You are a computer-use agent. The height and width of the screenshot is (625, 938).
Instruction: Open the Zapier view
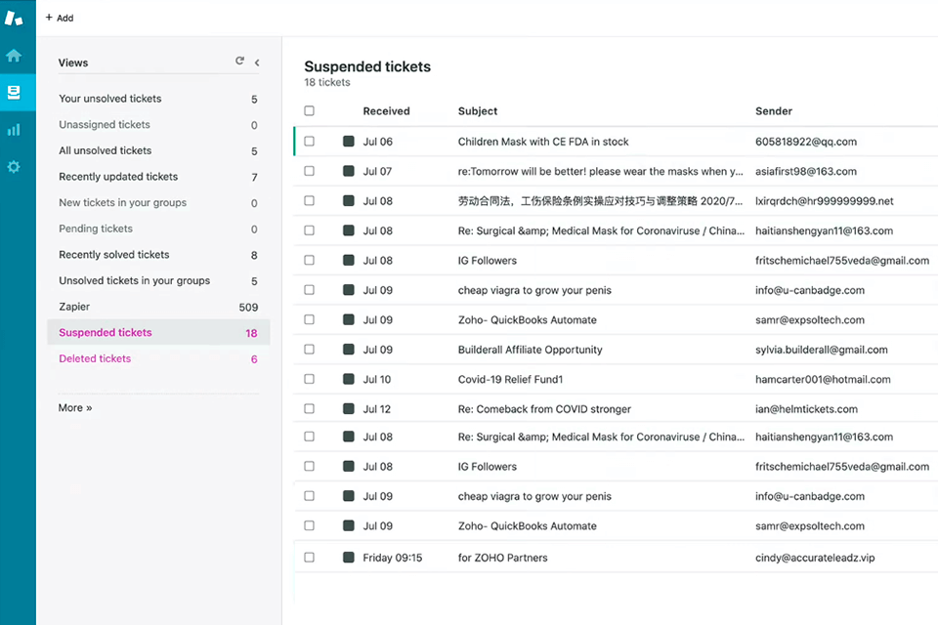coord(158,307)
